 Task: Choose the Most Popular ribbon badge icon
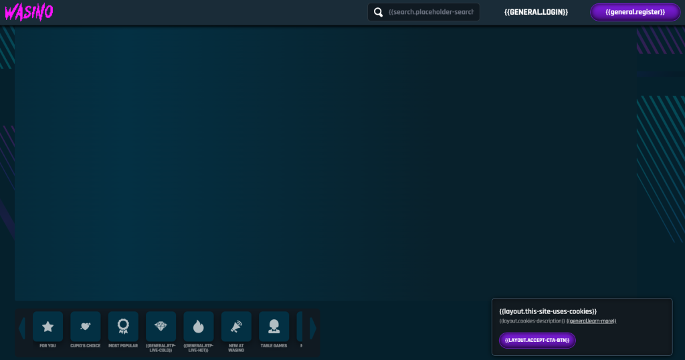123,326
